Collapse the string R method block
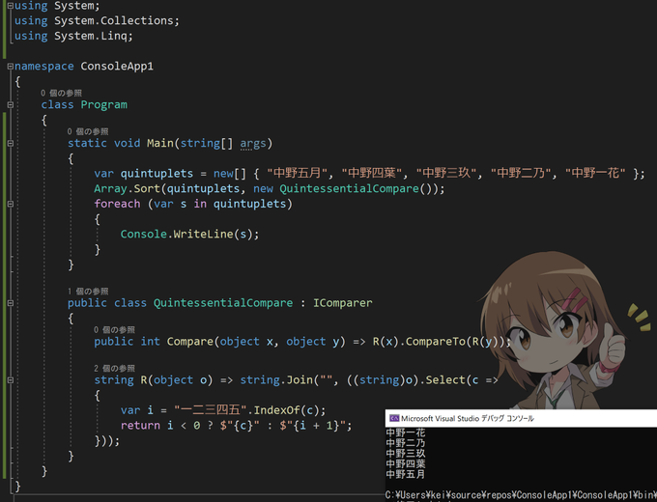This screenshot has height=502, width=657. (x=11, y=380)
